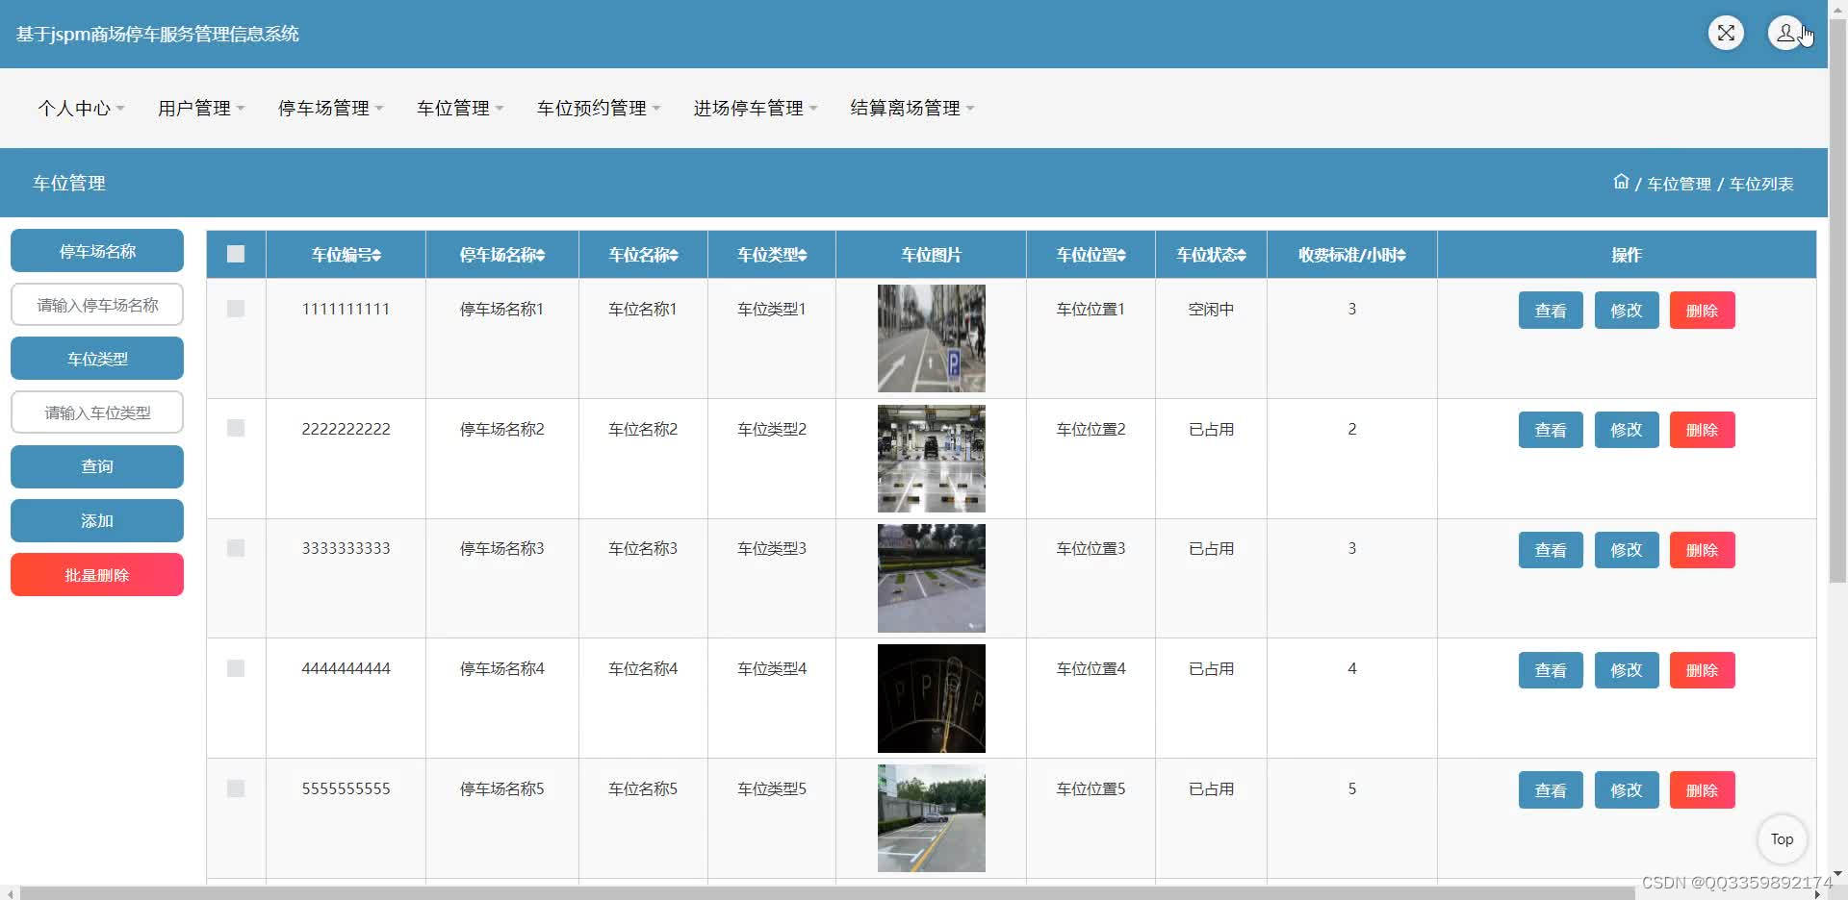Expand the 用户管理 menu
This screenshot has height=900, width=1848.
point(201,108)
